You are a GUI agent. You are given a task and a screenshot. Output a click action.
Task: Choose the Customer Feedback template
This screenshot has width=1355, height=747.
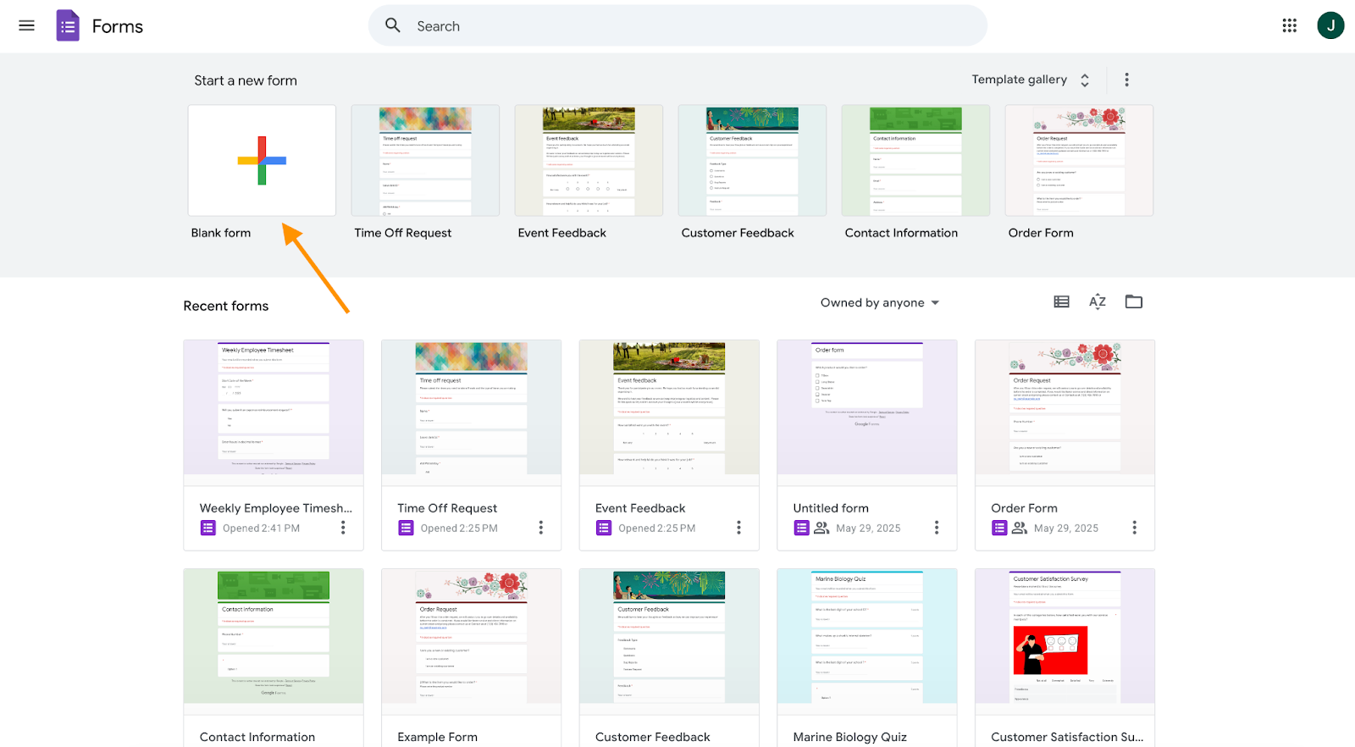(752, 160)
